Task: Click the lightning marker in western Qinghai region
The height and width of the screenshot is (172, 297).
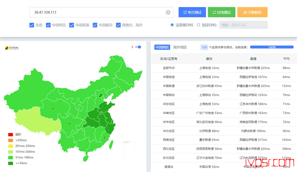Action: click(x=53, y=109)
